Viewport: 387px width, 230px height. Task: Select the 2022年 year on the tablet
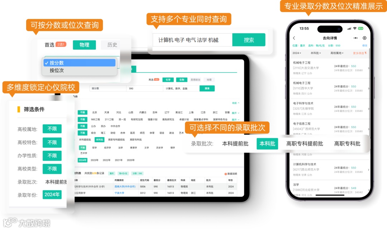[x=107, y=160]
